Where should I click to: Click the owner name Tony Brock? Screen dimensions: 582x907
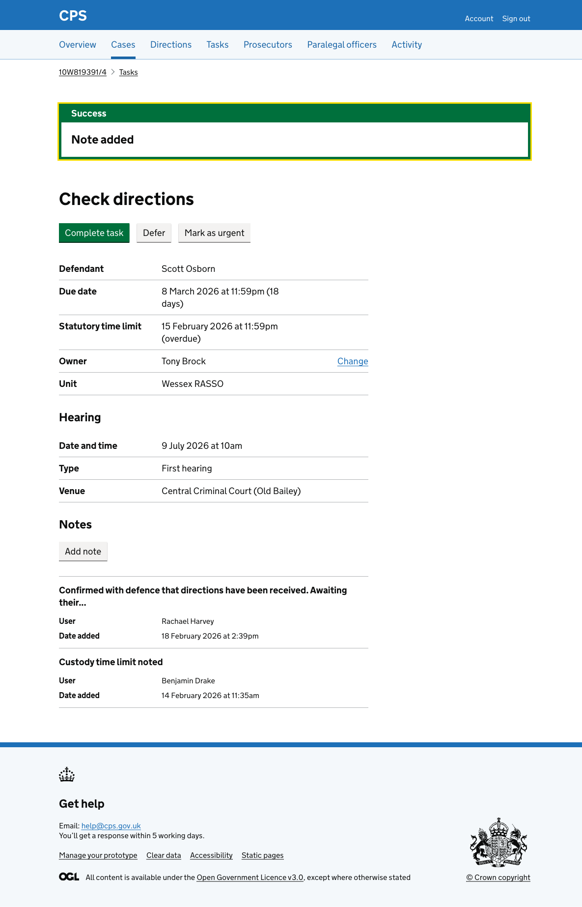(184, 361)
